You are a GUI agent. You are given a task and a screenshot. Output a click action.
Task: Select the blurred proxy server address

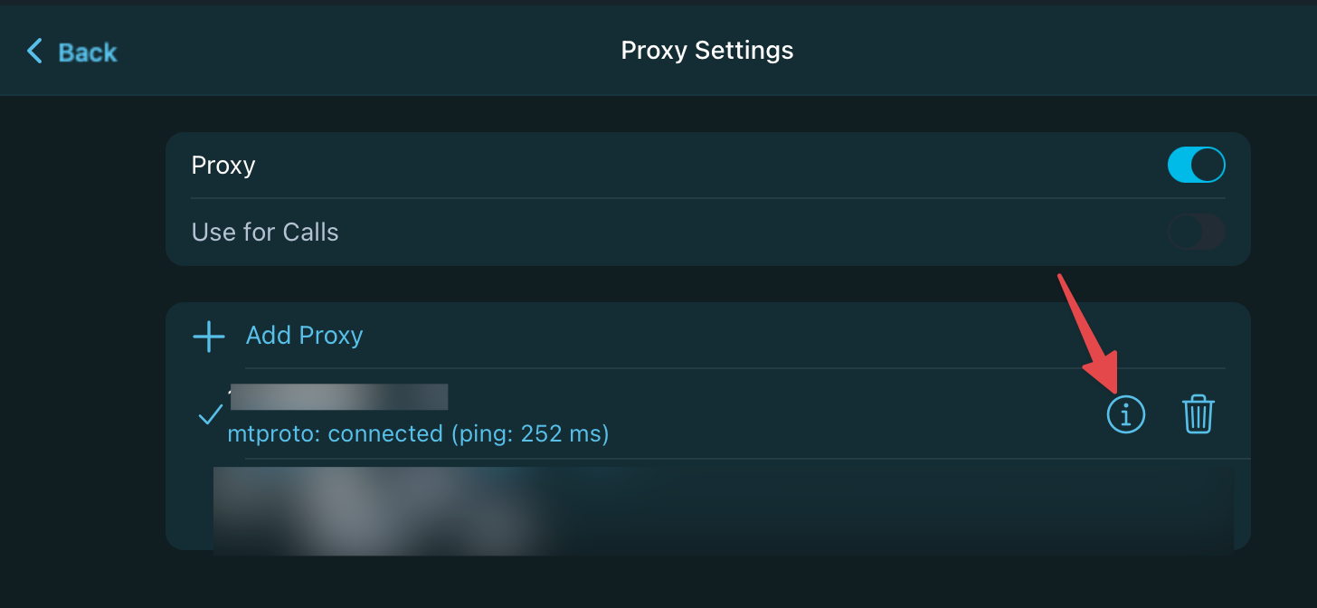(x=339, y=397)
